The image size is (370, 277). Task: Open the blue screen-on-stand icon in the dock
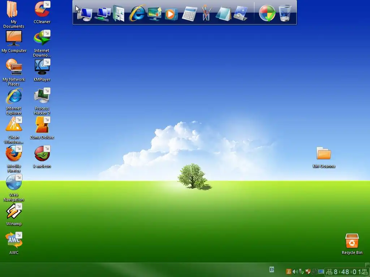pyautogui.click(x=240, y=13)
